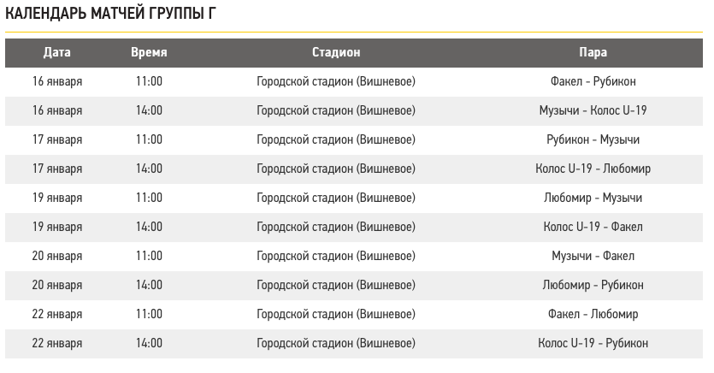Click the date cell for 'Любомир - Музычи'
This screenshot has width=714, height=373.
click(57, 198)
